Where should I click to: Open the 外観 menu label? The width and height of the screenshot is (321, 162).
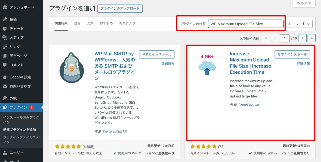coord(13,98)
